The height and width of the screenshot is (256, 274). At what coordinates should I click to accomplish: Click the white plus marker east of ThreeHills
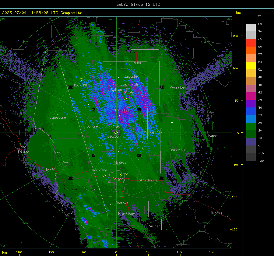(172, 122)
